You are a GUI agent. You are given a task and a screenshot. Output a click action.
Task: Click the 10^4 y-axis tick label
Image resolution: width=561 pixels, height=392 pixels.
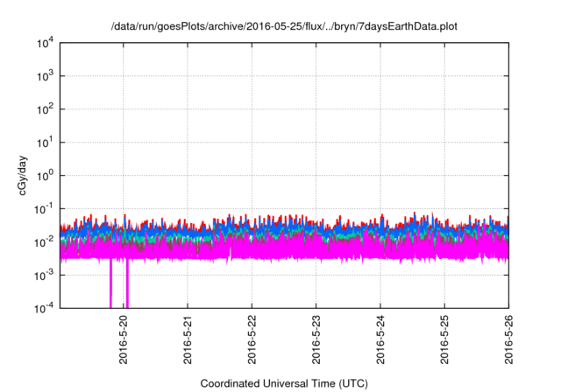point(46,43)
